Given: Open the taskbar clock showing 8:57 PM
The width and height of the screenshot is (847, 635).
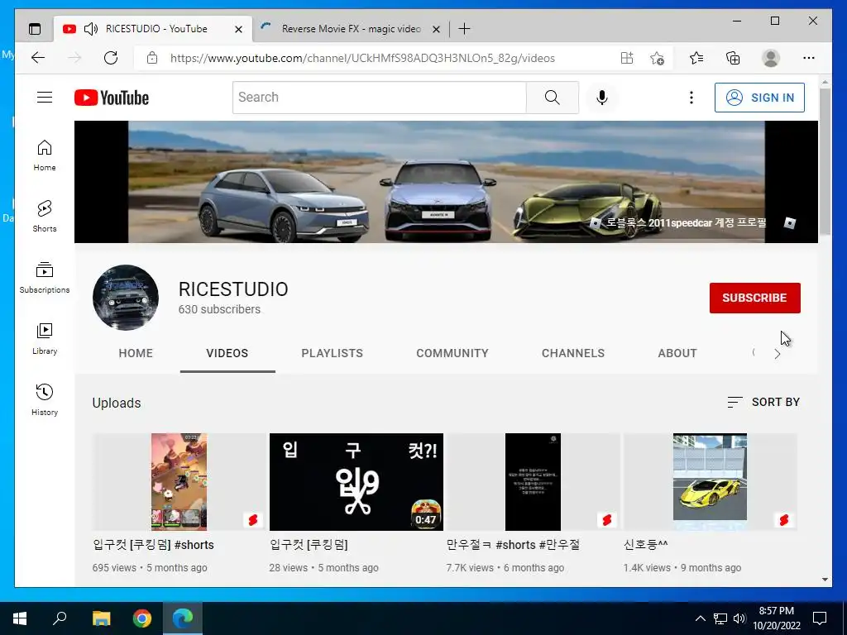Looking at the screenshot, I should click(x=776, y=618).
